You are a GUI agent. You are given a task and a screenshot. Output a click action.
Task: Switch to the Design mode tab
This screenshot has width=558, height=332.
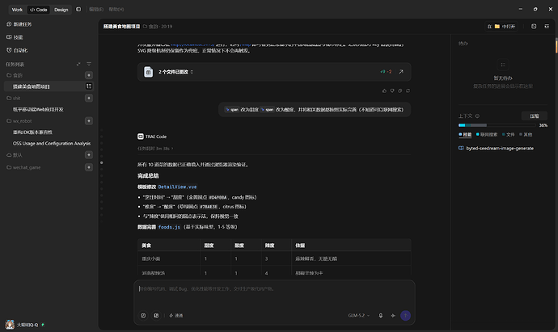tap(61, 10)
